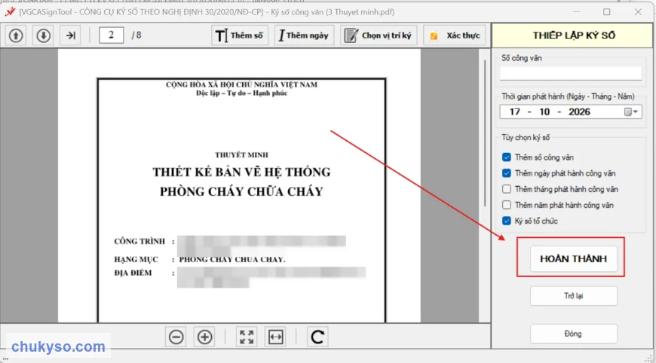
Task: Select the day value 17
Action: click(x=514, y=111)
